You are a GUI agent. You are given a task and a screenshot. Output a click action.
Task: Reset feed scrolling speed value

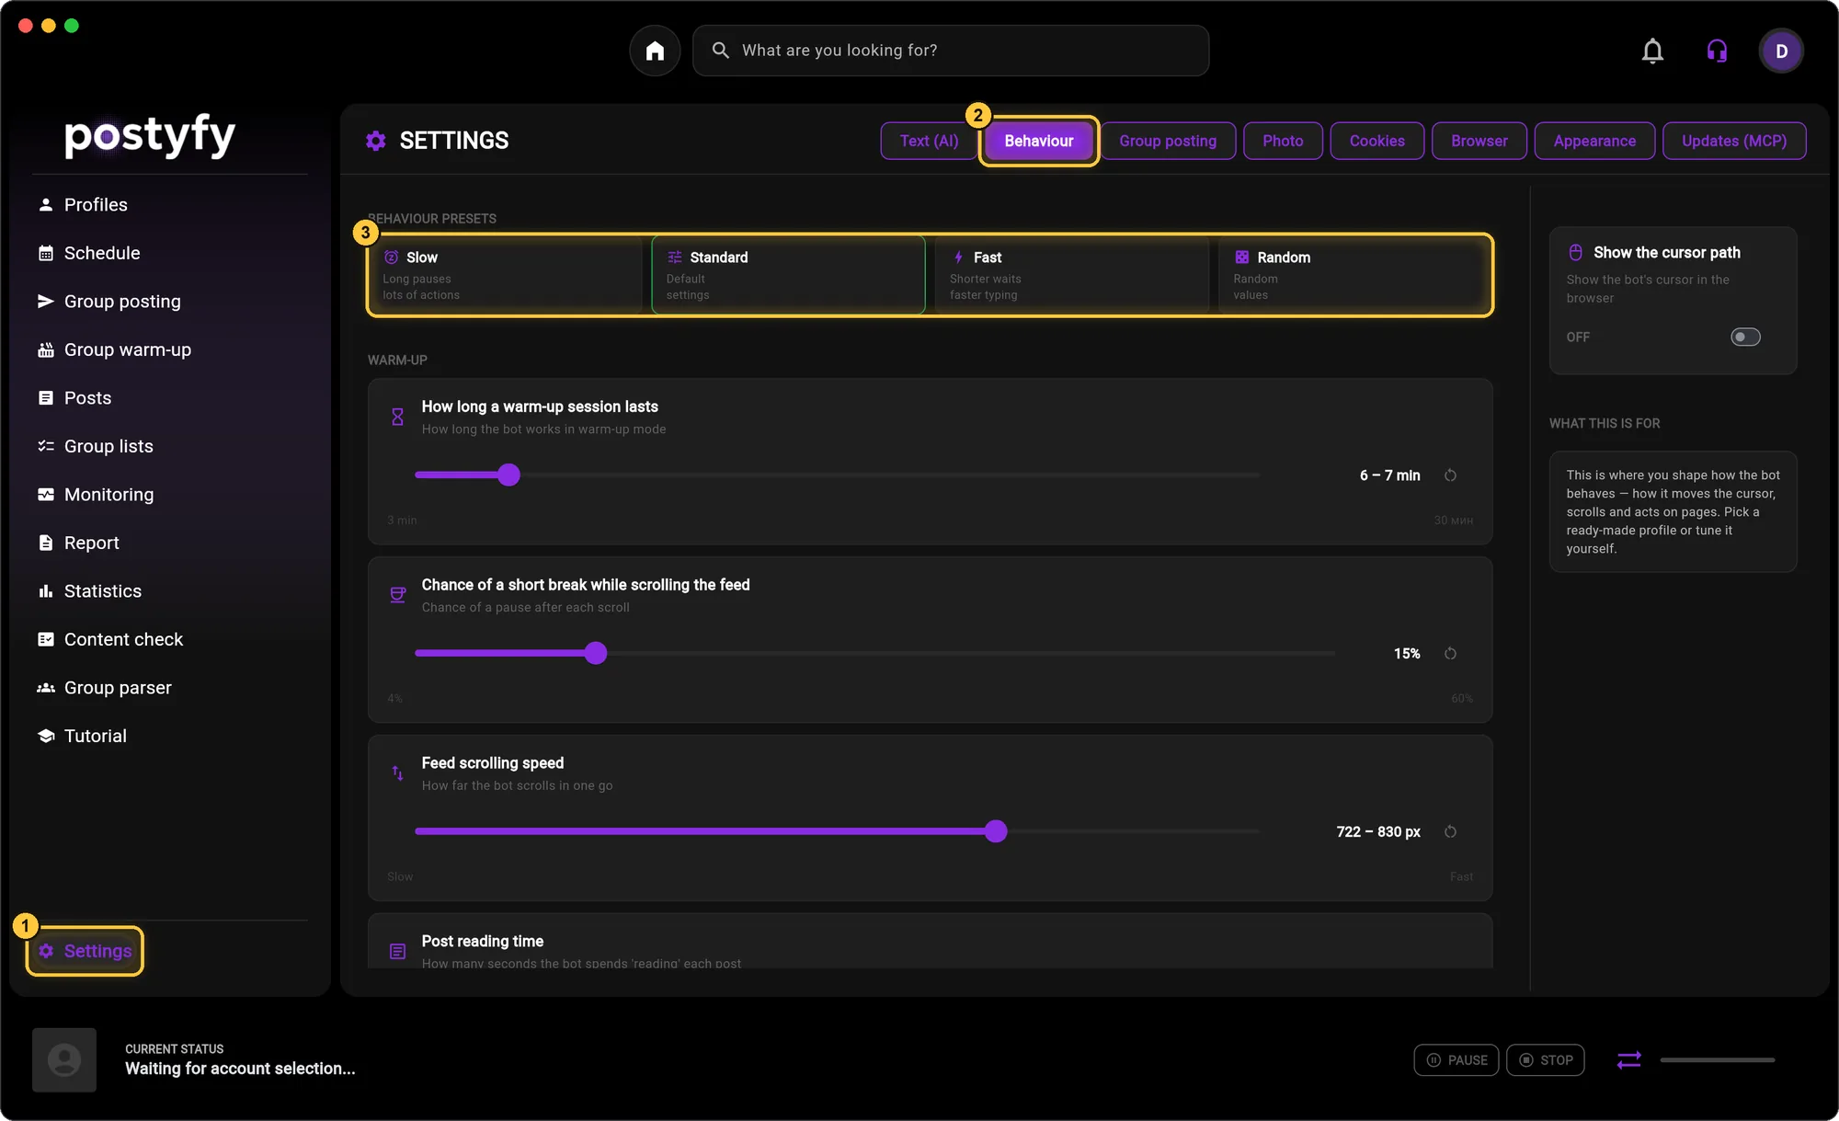[x=1450, y=832]
